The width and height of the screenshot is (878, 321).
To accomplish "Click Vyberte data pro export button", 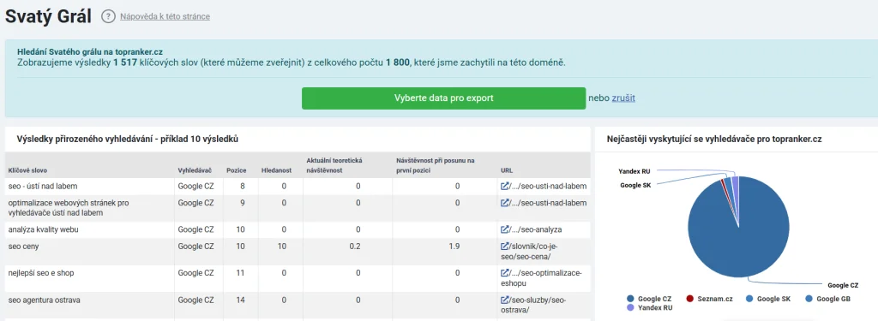I will [x=443, y=98].
